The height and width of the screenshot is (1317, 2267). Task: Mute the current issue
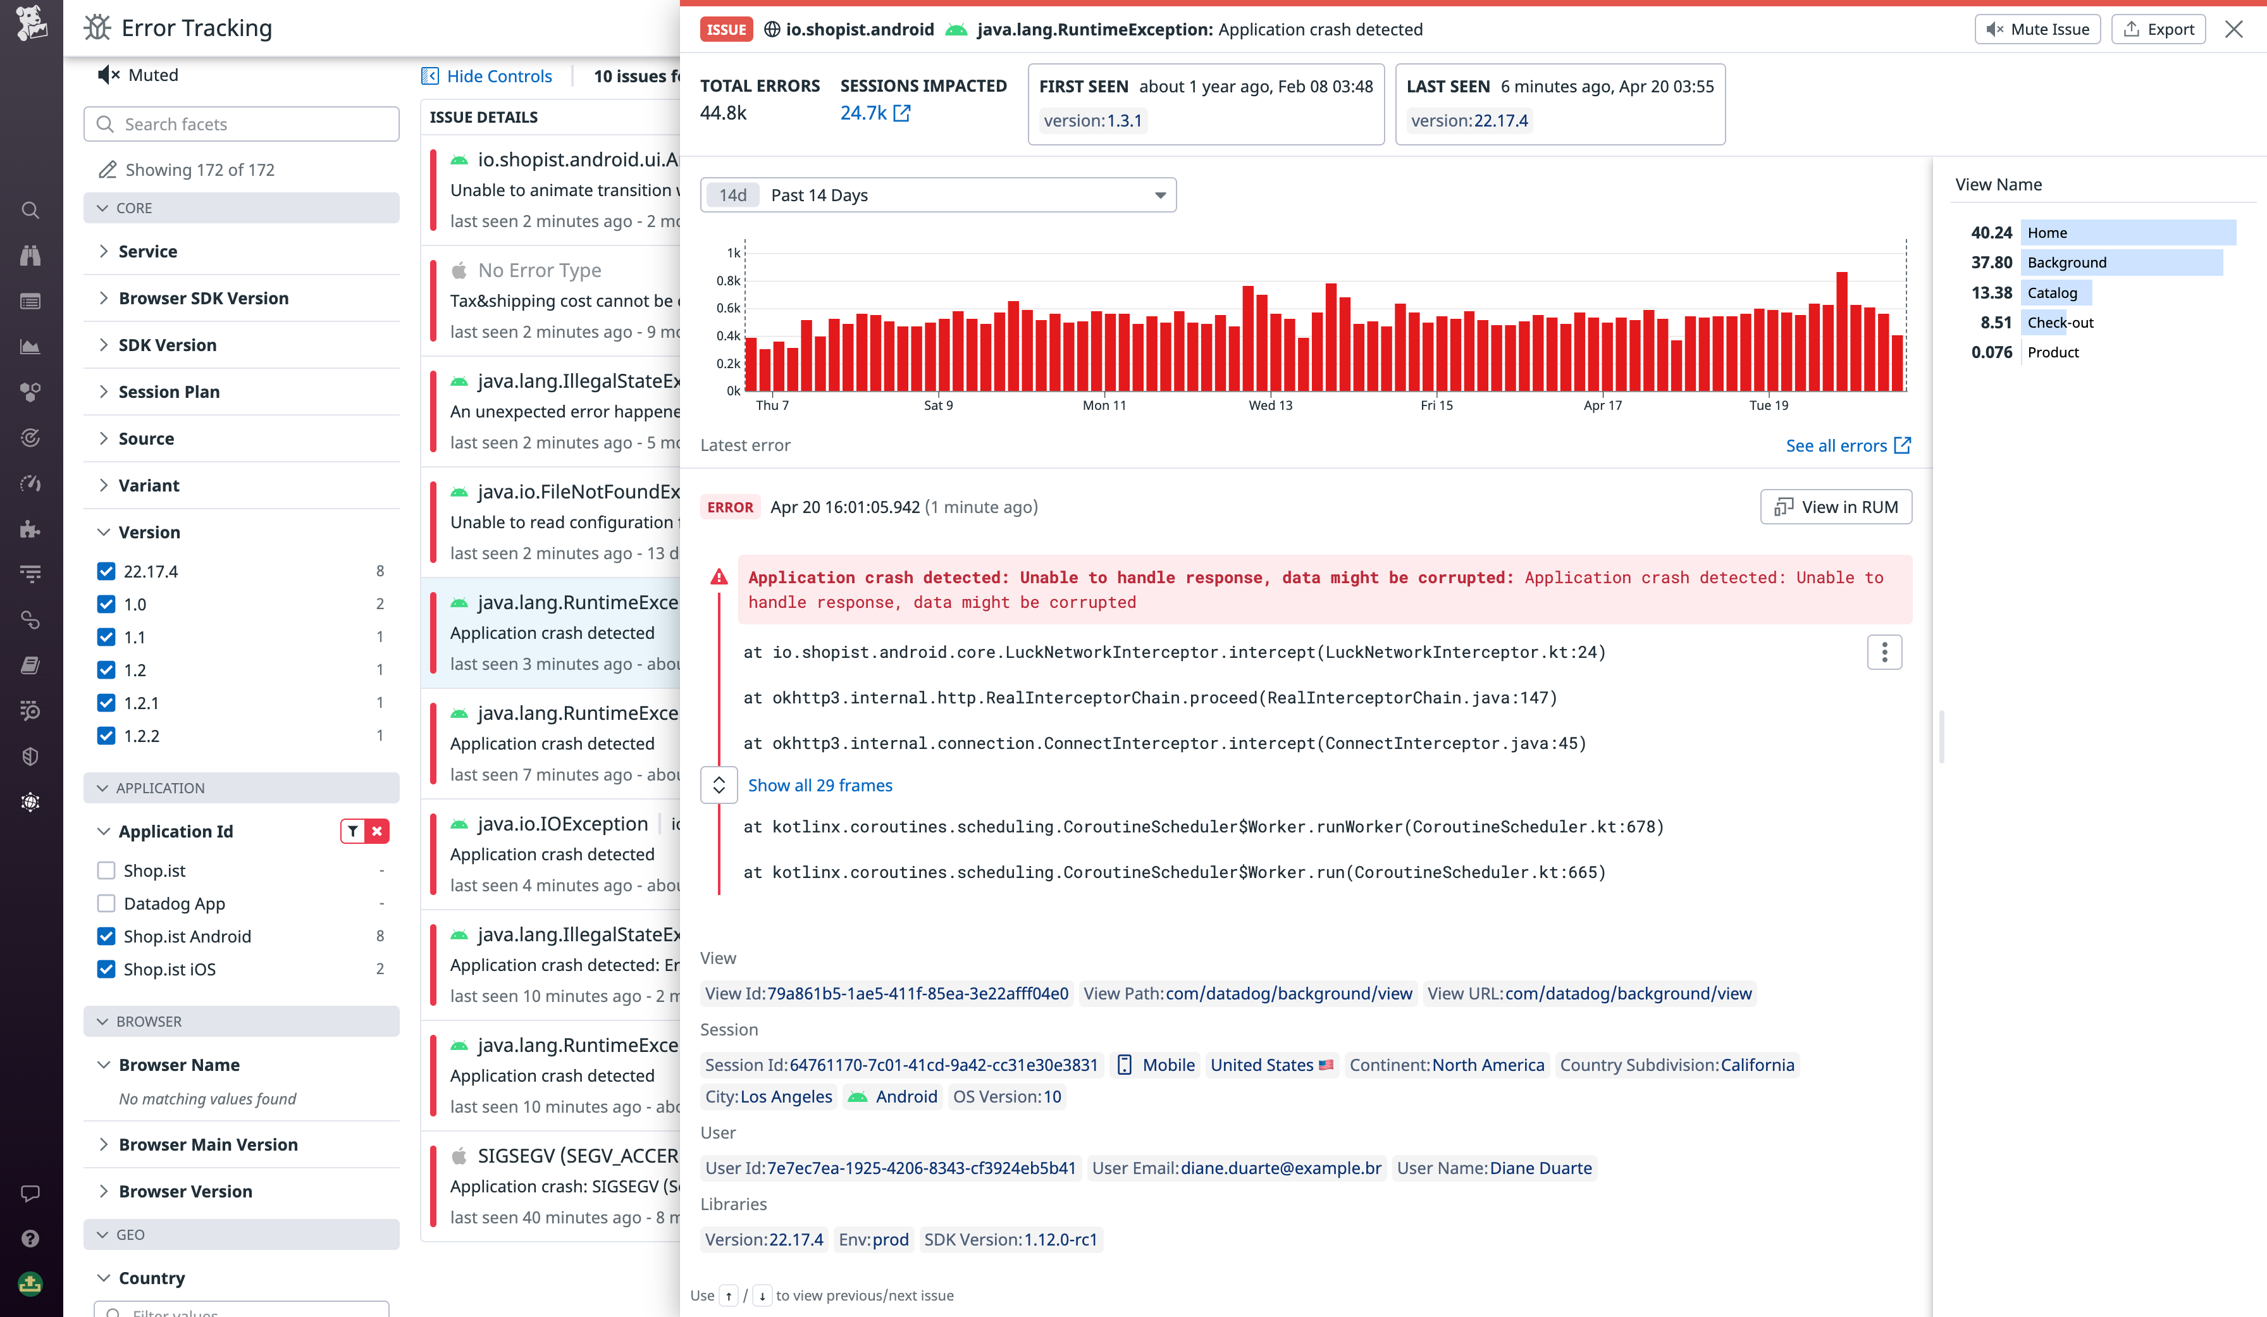tap(2037, 28)
